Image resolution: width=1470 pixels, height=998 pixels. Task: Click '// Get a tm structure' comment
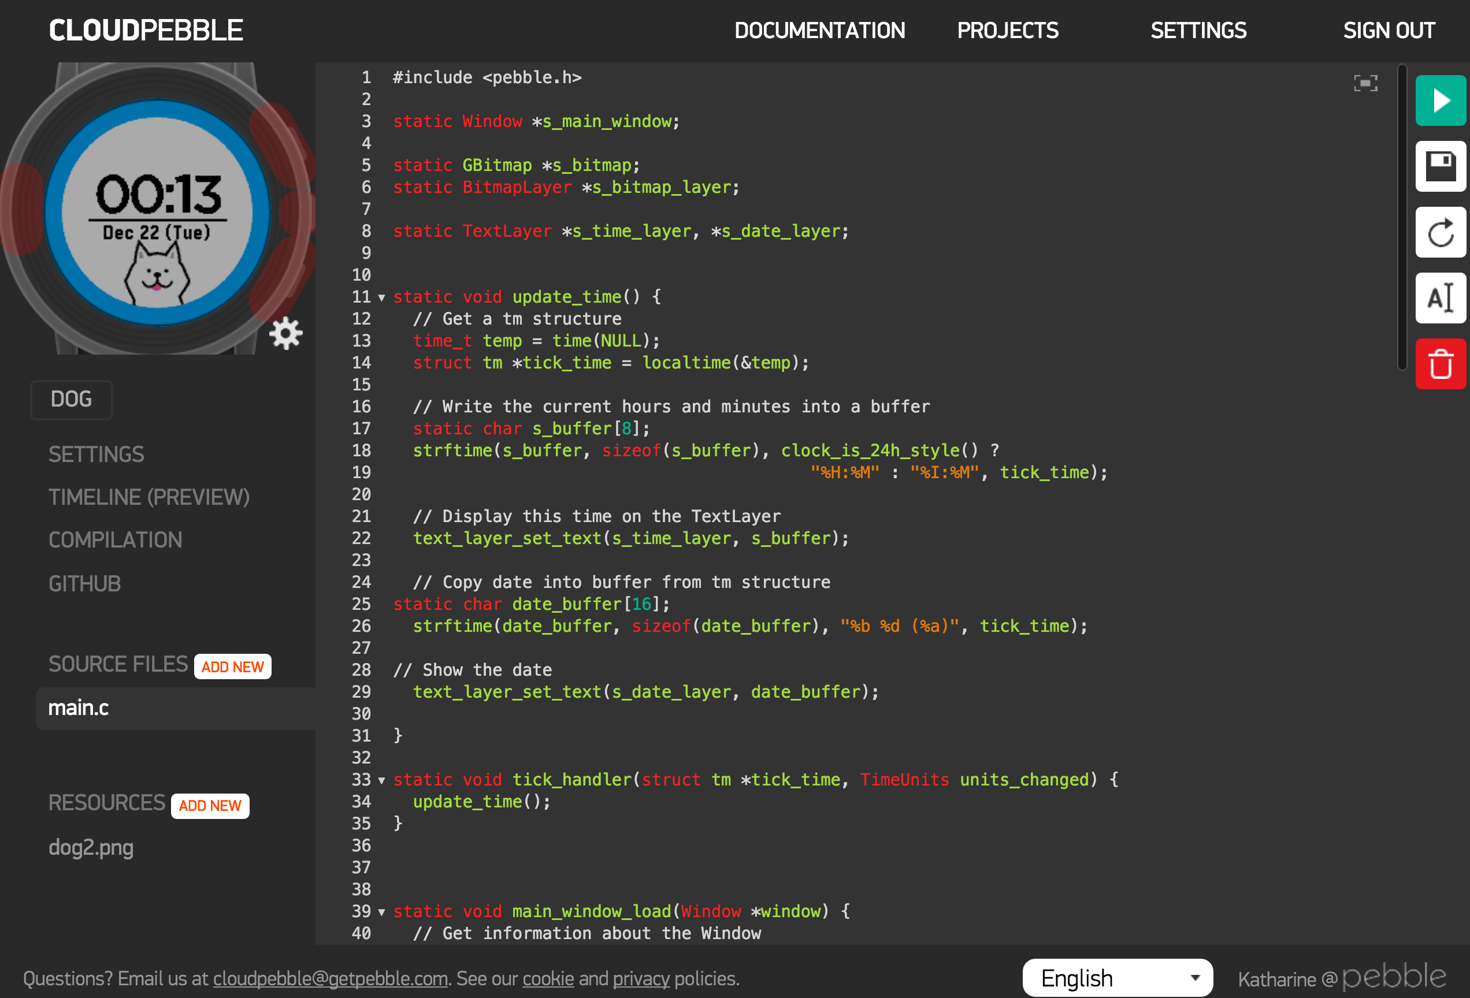[517, 319]
